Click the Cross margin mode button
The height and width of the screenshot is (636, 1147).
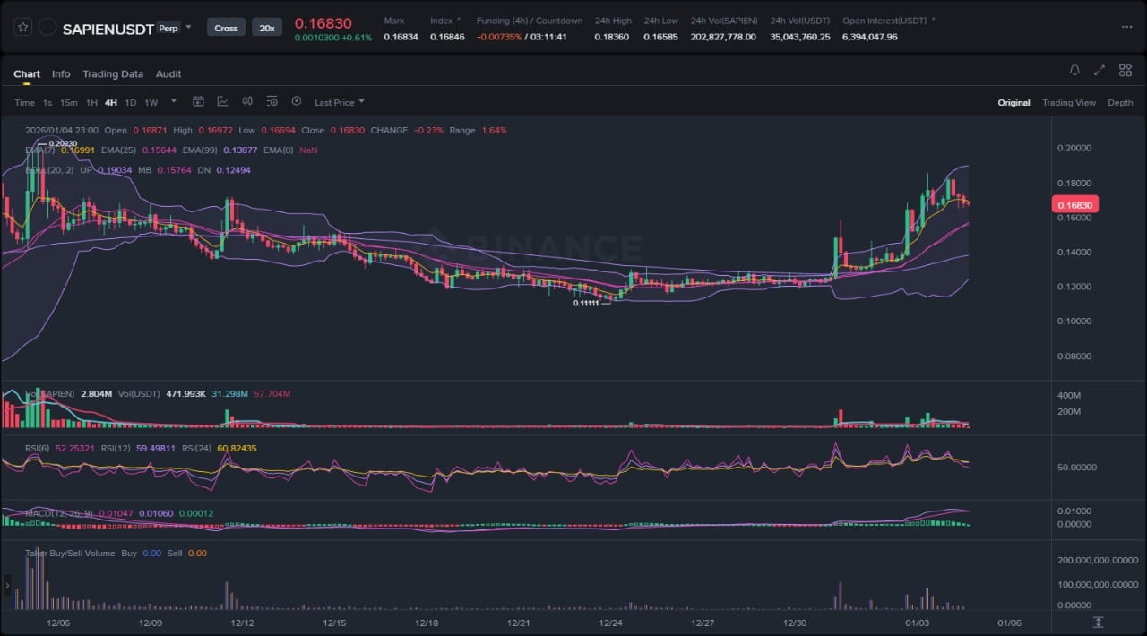click(x=226, y=28)
